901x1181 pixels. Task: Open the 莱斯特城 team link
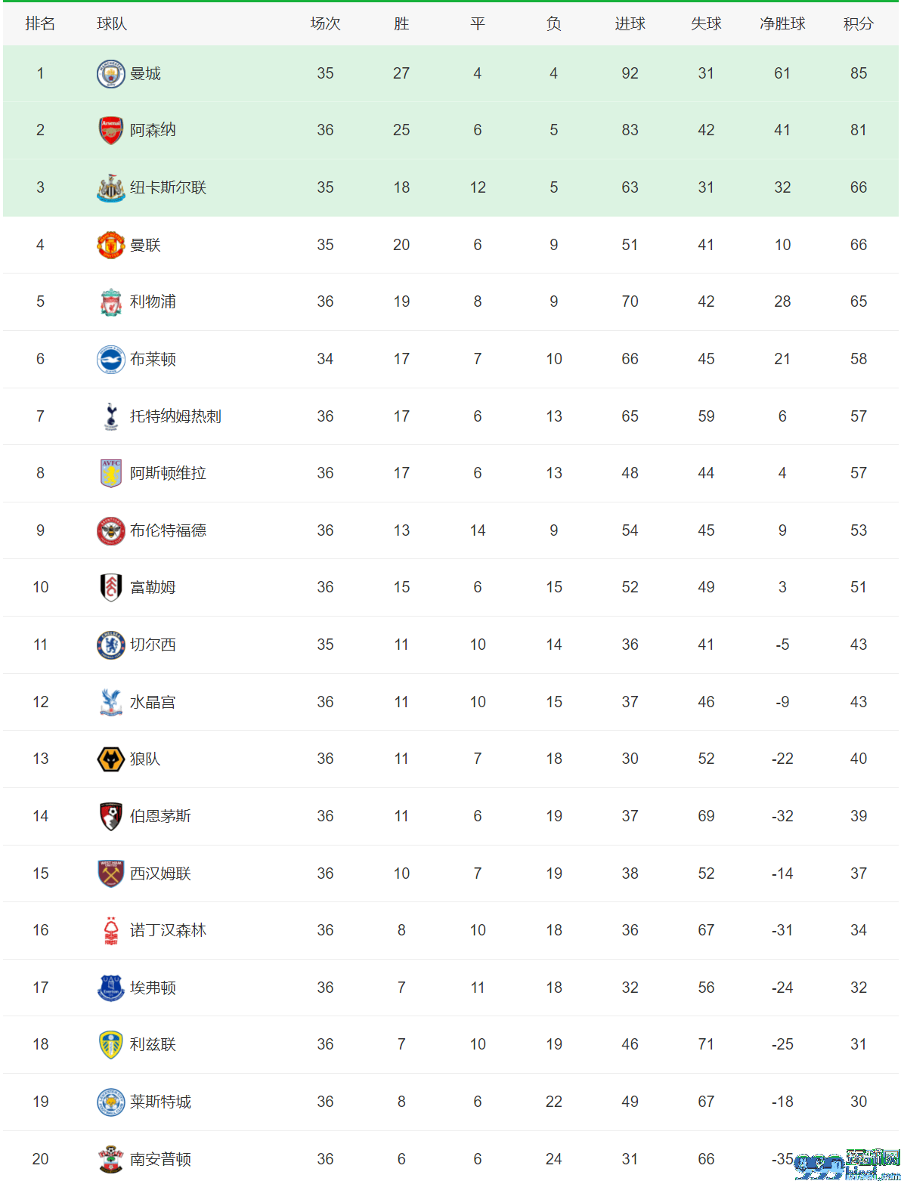click(x=160, y=1102)
